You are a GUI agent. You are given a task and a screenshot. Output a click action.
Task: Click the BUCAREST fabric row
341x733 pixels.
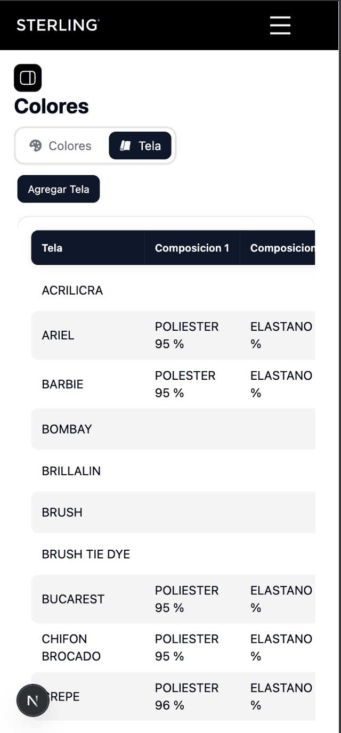pos(73,599)
